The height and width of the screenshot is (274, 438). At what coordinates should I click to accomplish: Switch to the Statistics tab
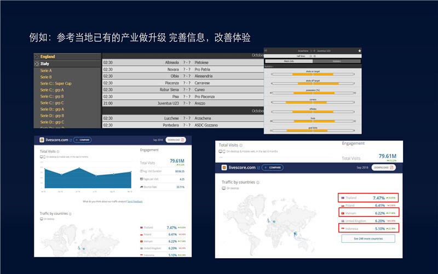coord(337,61)
